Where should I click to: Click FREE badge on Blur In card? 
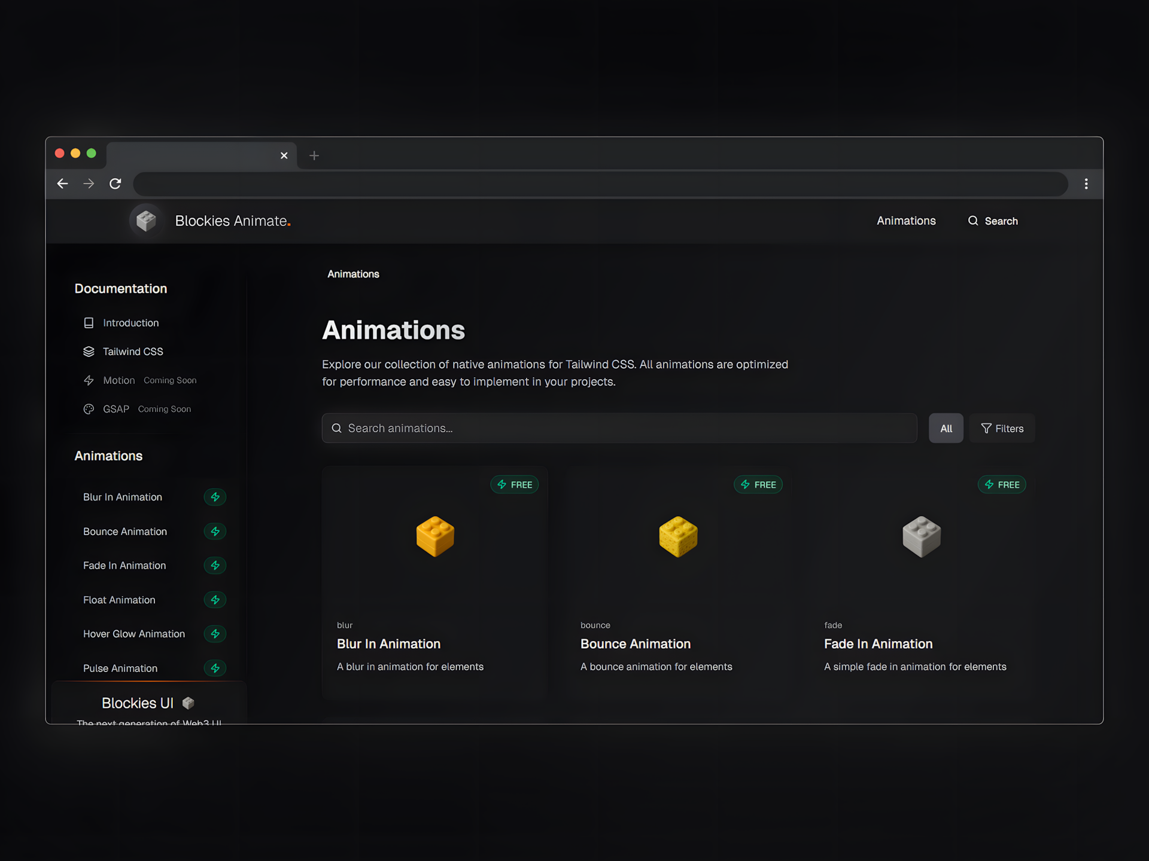(515, 484)
